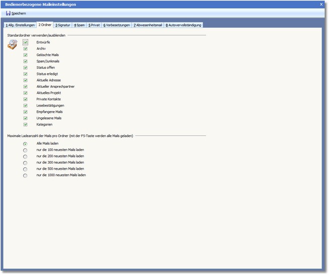Viewport: 329px width, 275px height.
Task: Uncheck the Entwürfe folder checkbox
Action: pyautogui.click(x=25, y=43)
